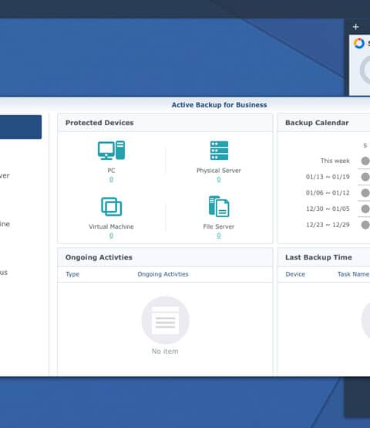
Task: Click the Active Backup for Business title
Action: (x=219, y=105)
